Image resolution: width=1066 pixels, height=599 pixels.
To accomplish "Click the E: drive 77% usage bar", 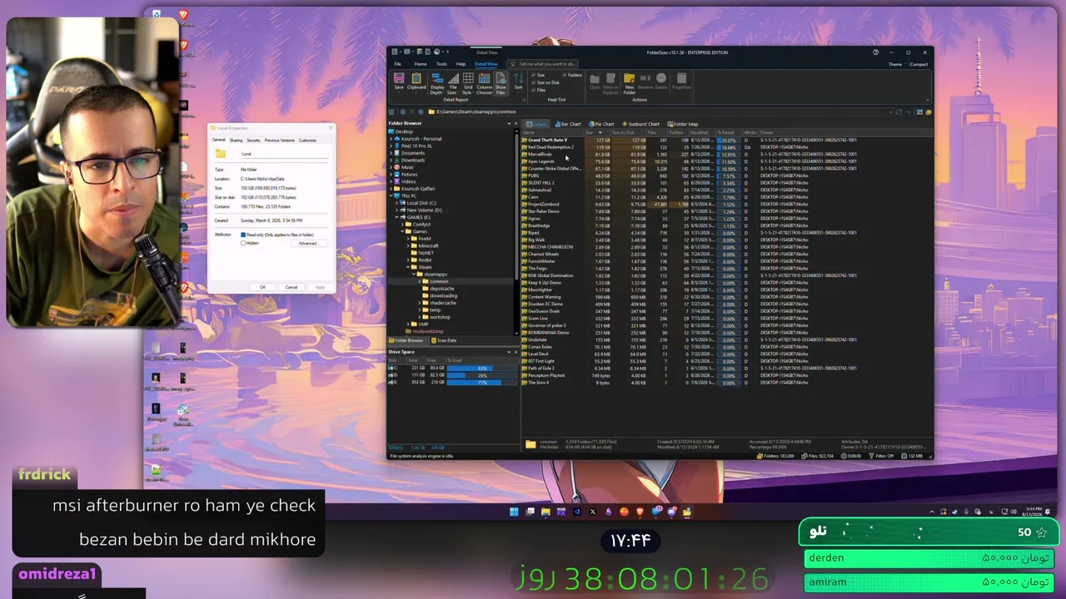I will click(x=481, y=382).
